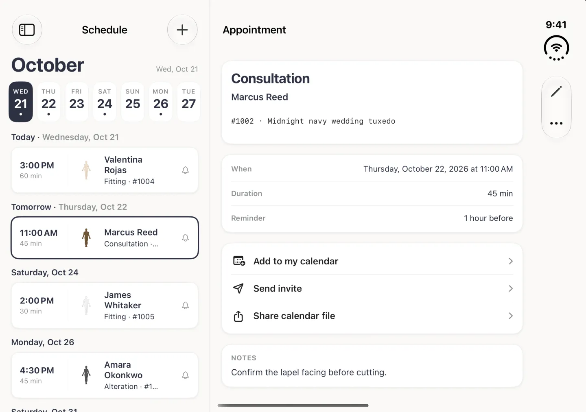586x412 pixels.
Task: Click the note about lapel facing
Action: [x=309, y=373]
